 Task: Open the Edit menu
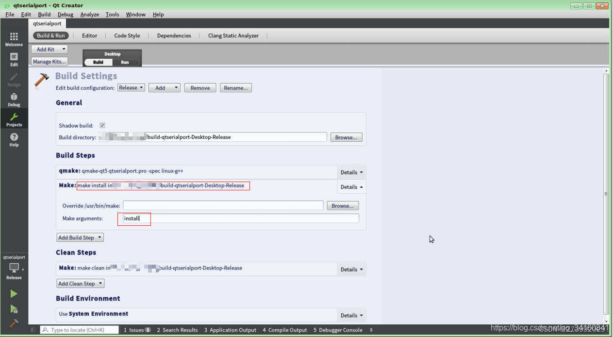click(26, 15)
